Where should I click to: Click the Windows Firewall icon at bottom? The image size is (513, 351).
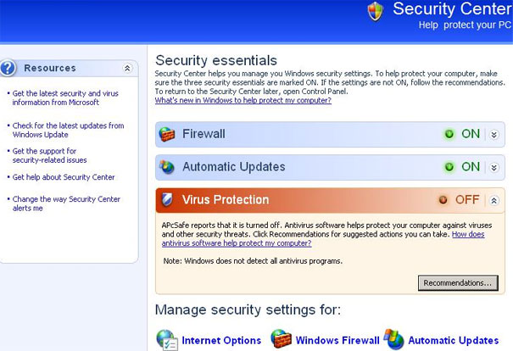coord(281,339)
